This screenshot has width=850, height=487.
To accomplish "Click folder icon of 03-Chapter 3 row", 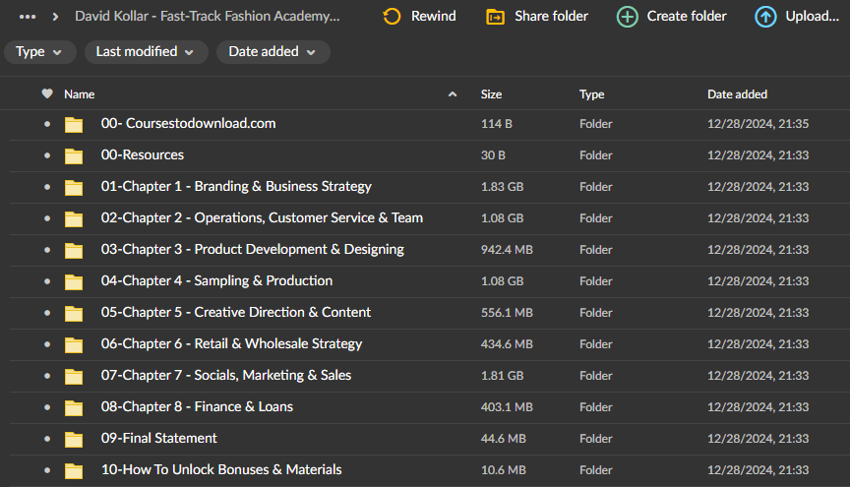I will tap(74, 251).
